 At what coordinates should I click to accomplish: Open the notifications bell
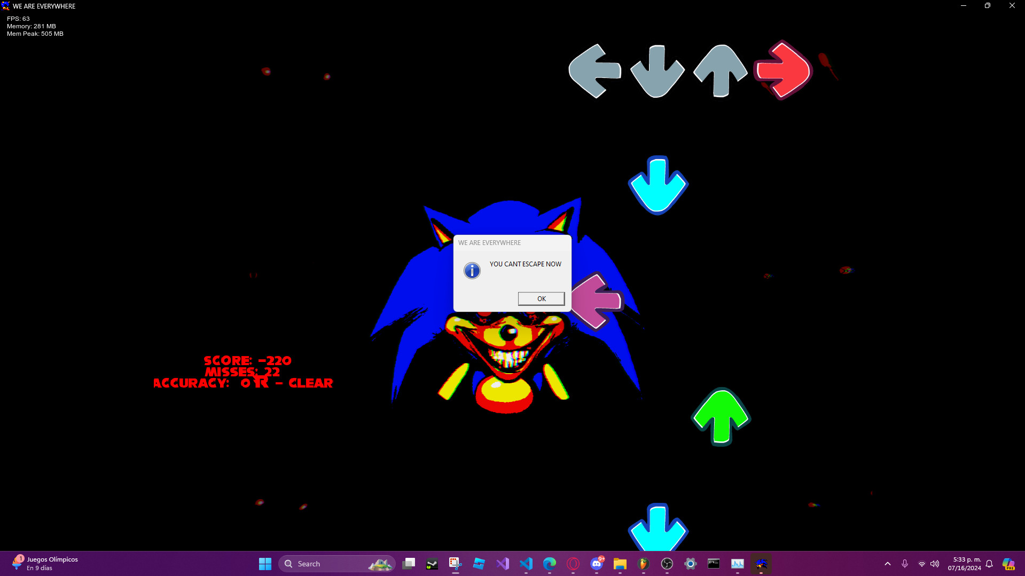[989, 564]
